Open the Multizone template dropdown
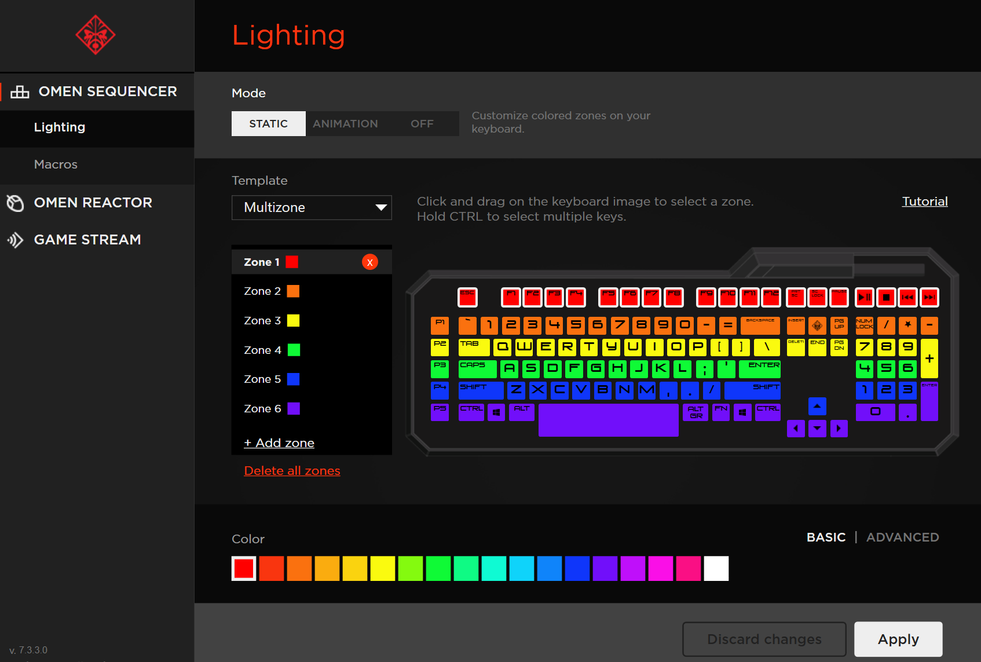 click(x=312, y=207)
